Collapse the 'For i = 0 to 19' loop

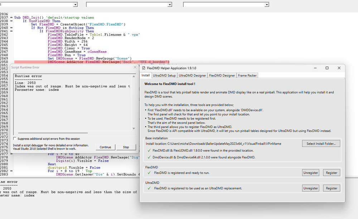11,171
